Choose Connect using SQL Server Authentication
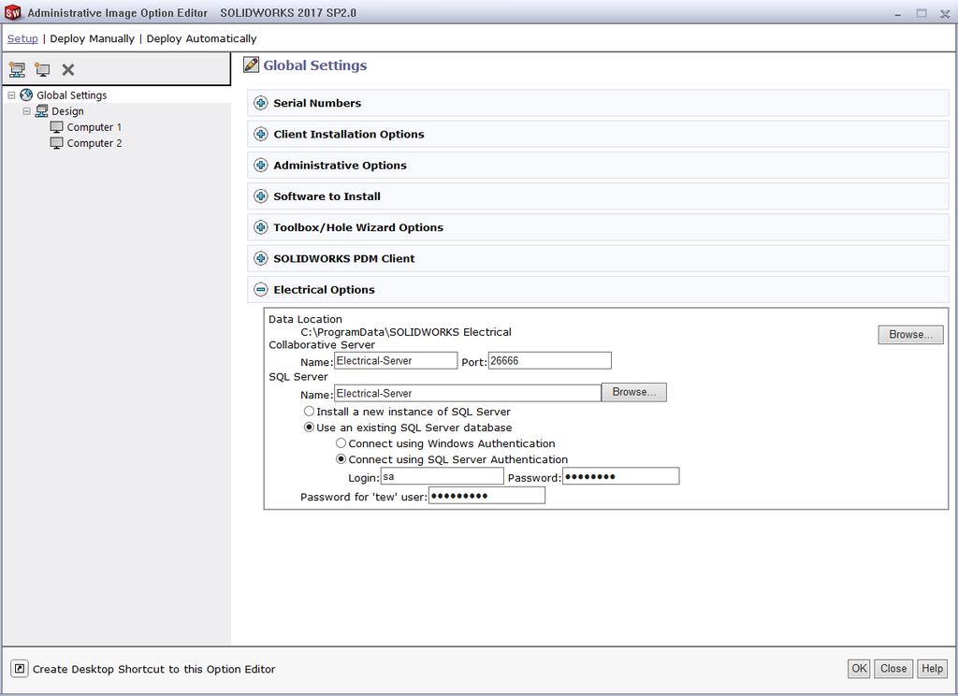The width and height of the screenshot is (958, 696). coord(341,459)
